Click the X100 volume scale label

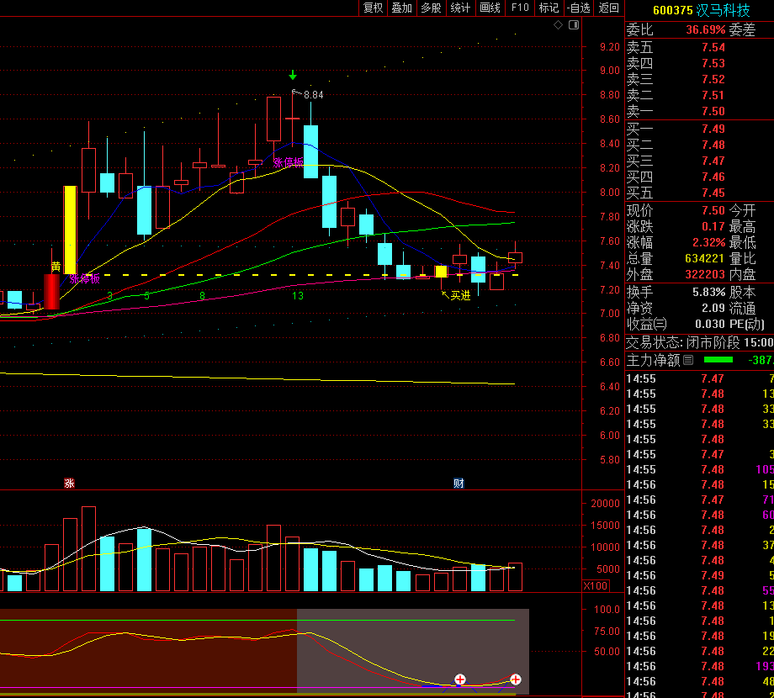coord(596,585)
